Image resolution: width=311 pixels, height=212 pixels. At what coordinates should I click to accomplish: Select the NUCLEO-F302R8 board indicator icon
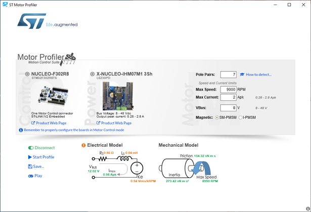point(27,74)
